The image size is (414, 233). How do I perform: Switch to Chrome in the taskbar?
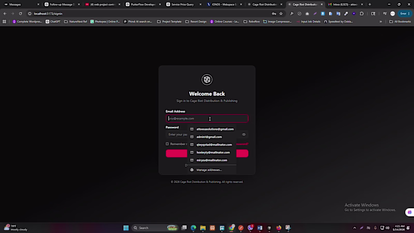click(x=231, y=228)
